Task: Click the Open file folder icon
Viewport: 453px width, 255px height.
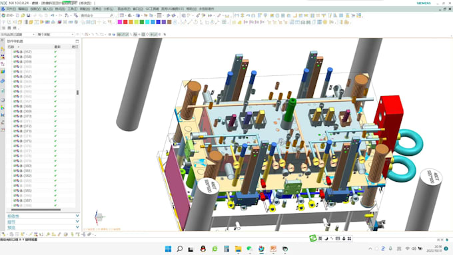Action: [23, 15]
